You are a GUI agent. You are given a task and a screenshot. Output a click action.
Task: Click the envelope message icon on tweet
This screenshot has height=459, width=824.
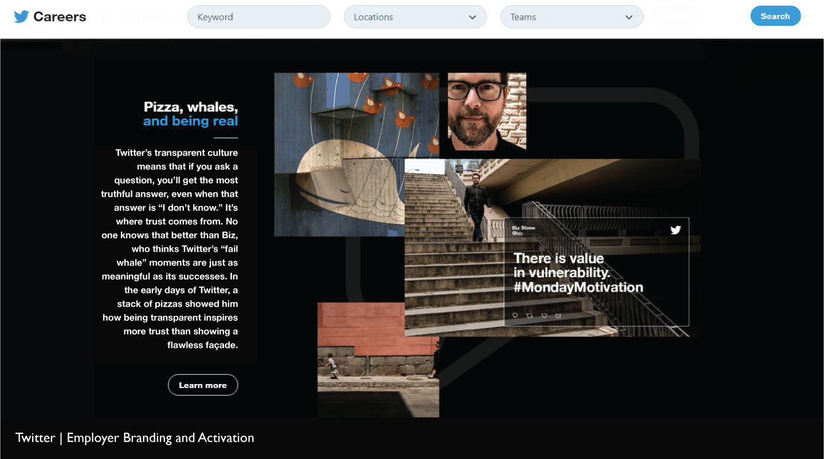[x=558, y=315]
